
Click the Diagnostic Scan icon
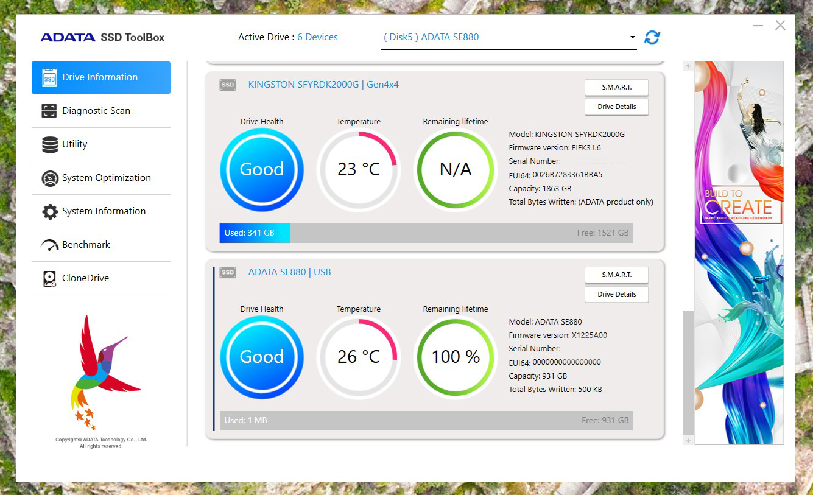(49, 111)
